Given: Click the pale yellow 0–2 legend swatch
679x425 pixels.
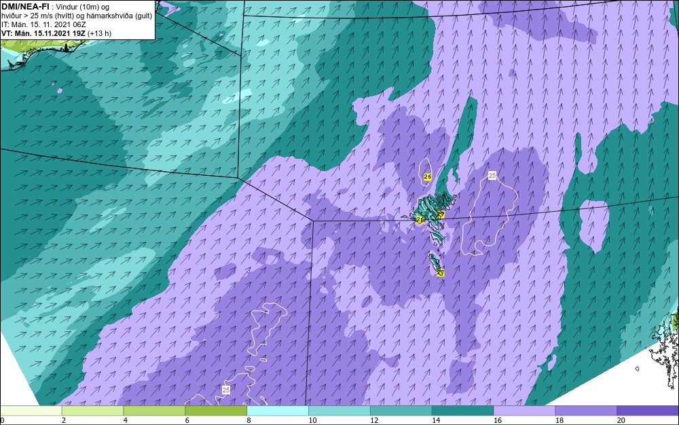Looking at the screenshot, I should tap(31, 411).
